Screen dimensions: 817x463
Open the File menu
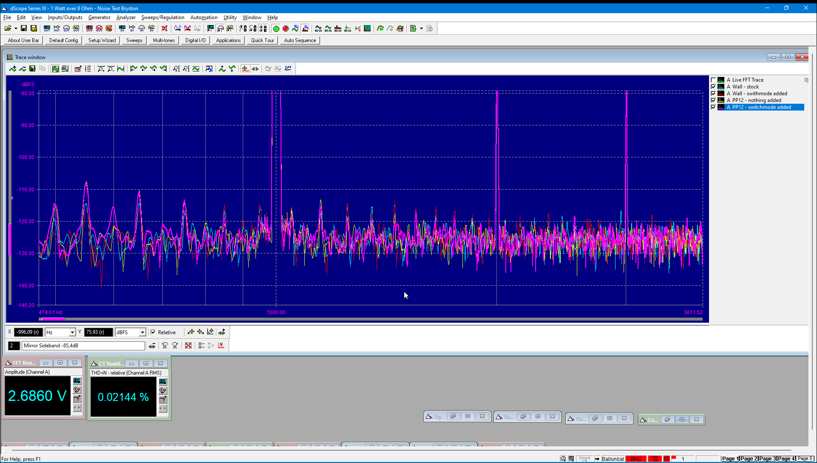coord(7,17)
